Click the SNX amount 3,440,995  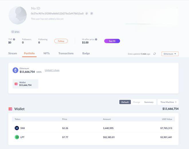coord(108,128)
